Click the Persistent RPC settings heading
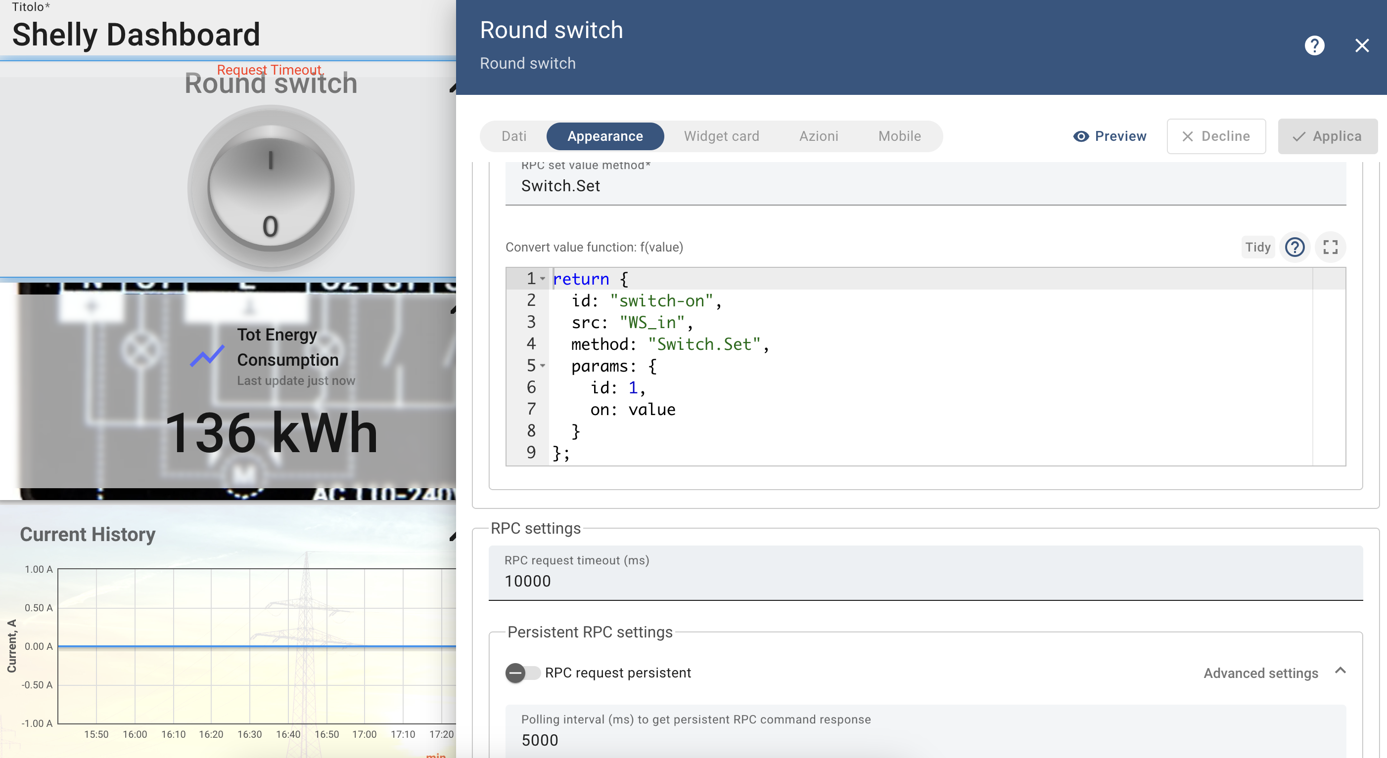The height and width of the screenshot is (758, 1387). point(590,632)
